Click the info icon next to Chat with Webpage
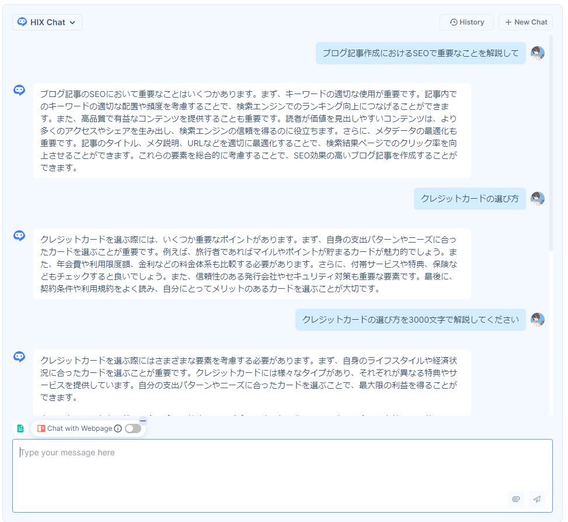Screen dimensions: 568x522 pos(119,428)
